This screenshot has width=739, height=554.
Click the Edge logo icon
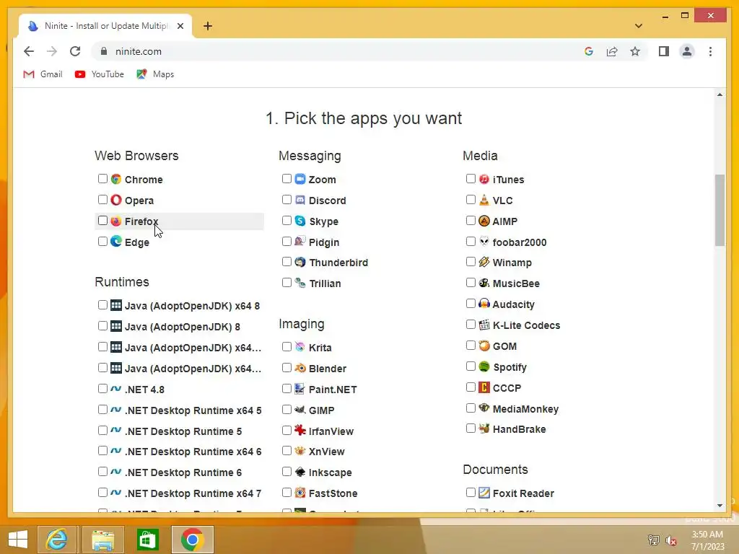point(116,241)
